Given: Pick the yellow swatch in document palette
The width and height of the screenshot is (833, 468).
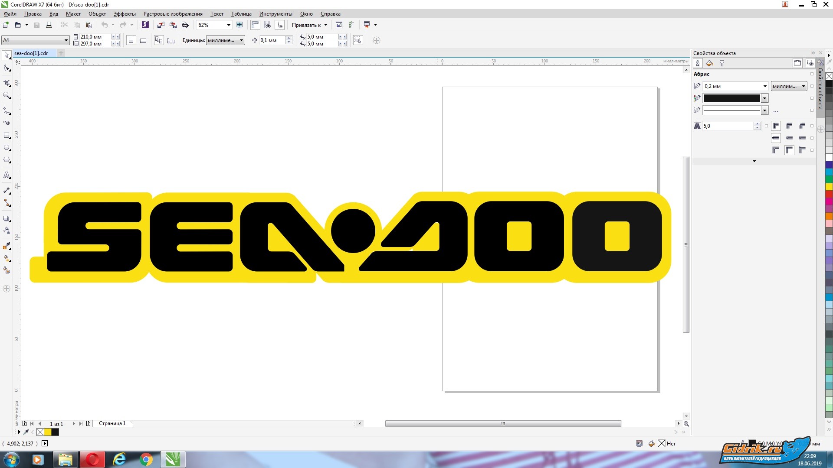Looking at the screenshot, I should tap(48, 432).
